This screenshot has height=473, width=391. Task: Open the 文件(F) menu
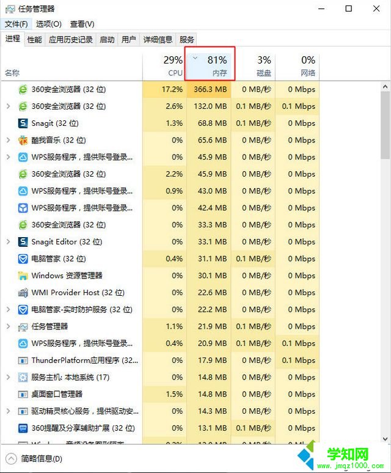[16, 24]
